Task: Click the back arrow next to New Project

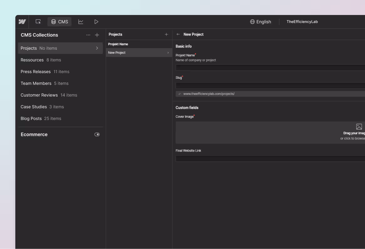Action: [x=178, y=34]
